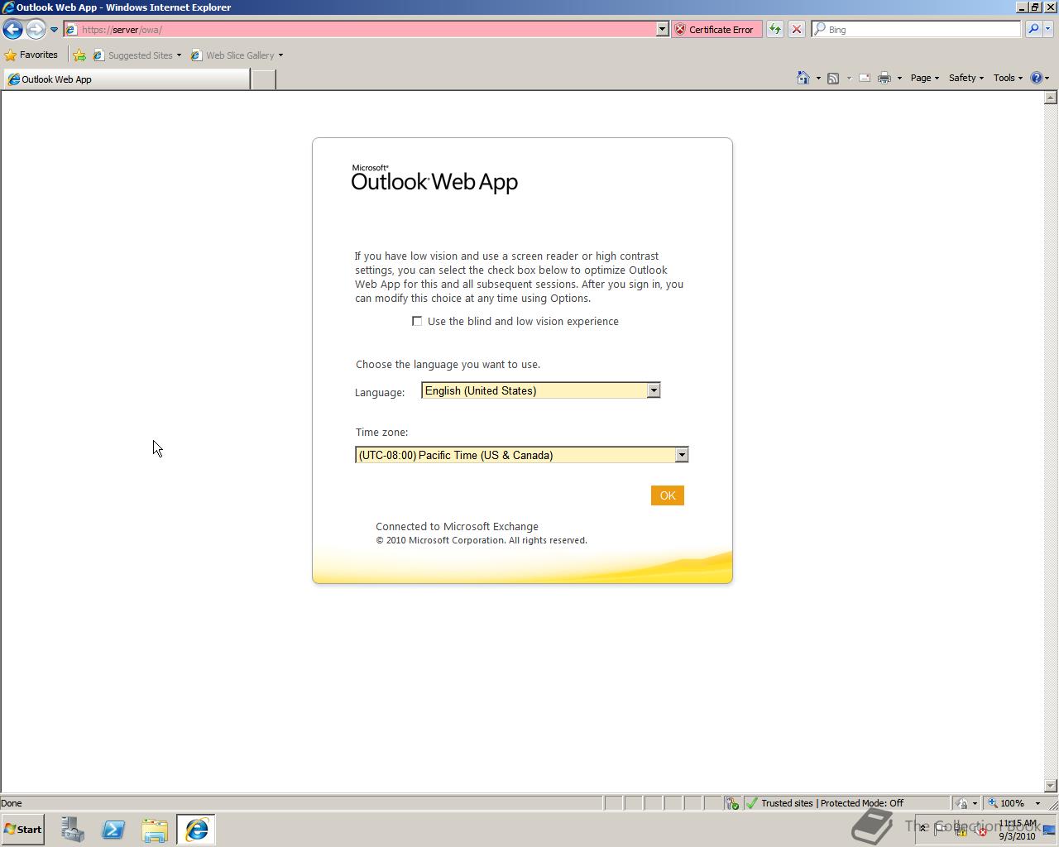The image size is (1059, 847).
Task: Show hidden tray icons arrow
Action: pos(922,830)
